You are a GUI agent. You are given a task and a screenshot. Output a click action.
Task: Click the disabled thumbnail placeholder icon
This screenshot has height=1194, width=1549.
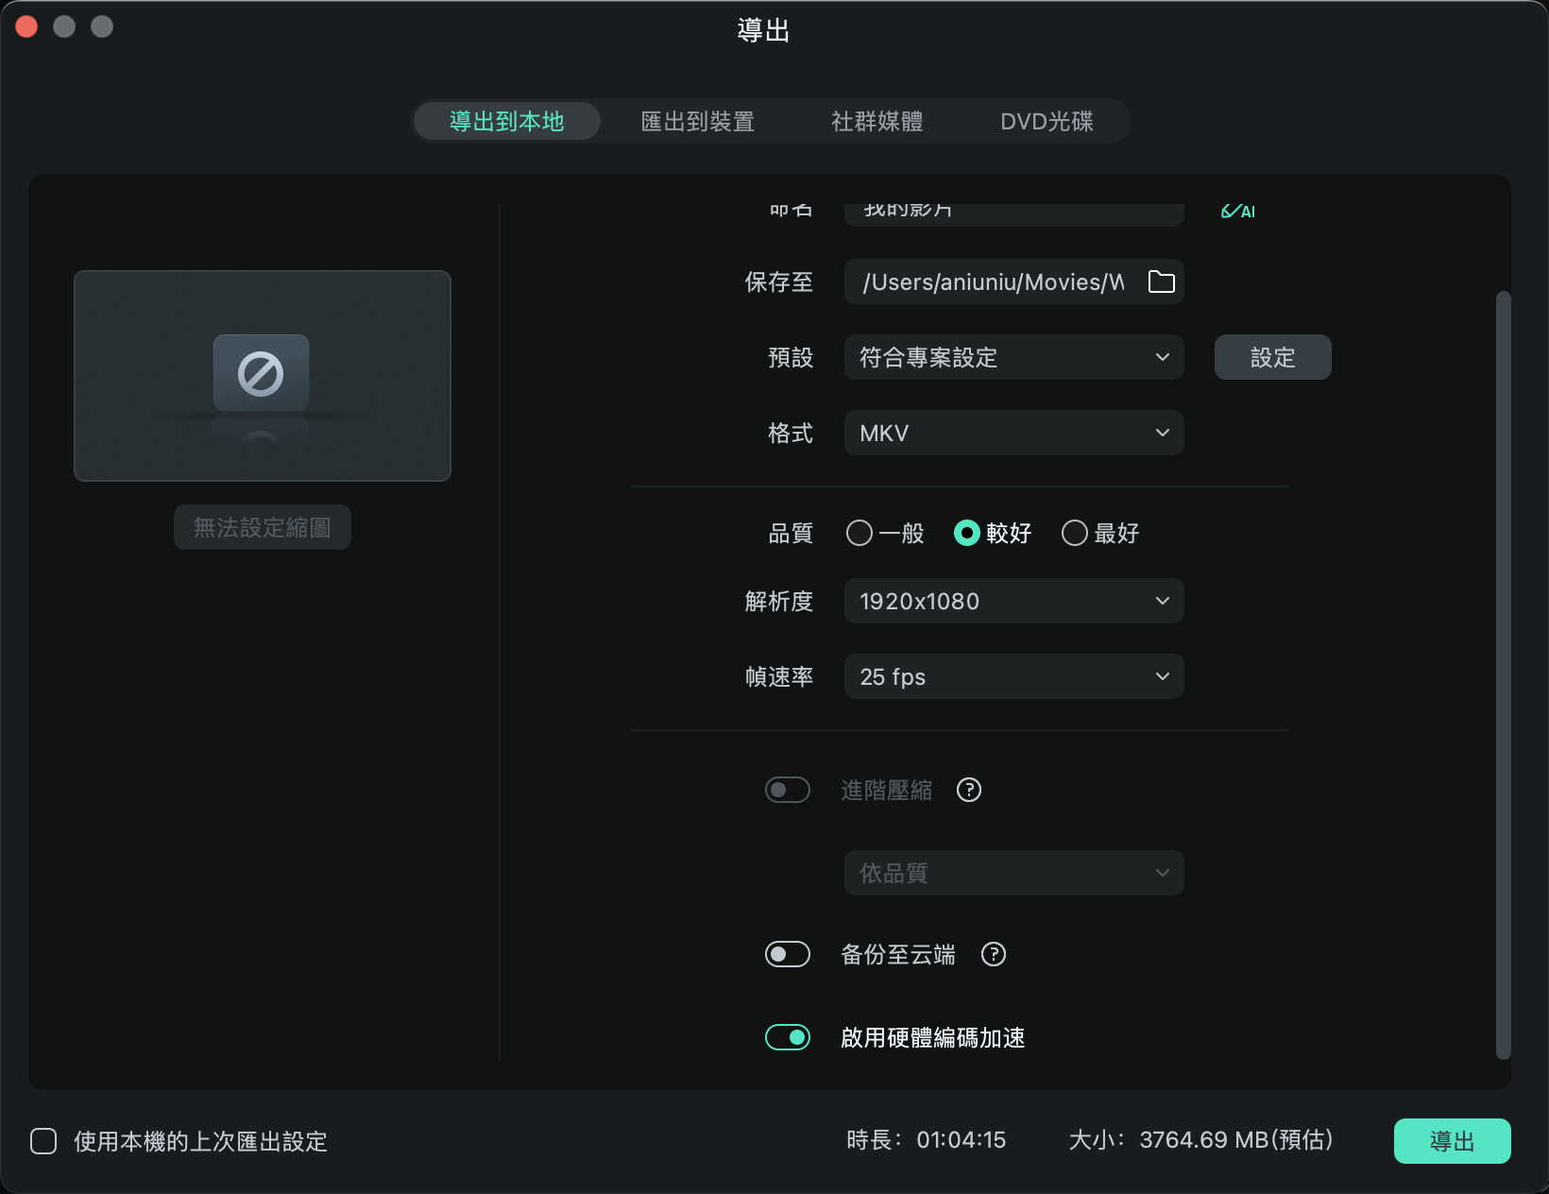tap(261, 373)
